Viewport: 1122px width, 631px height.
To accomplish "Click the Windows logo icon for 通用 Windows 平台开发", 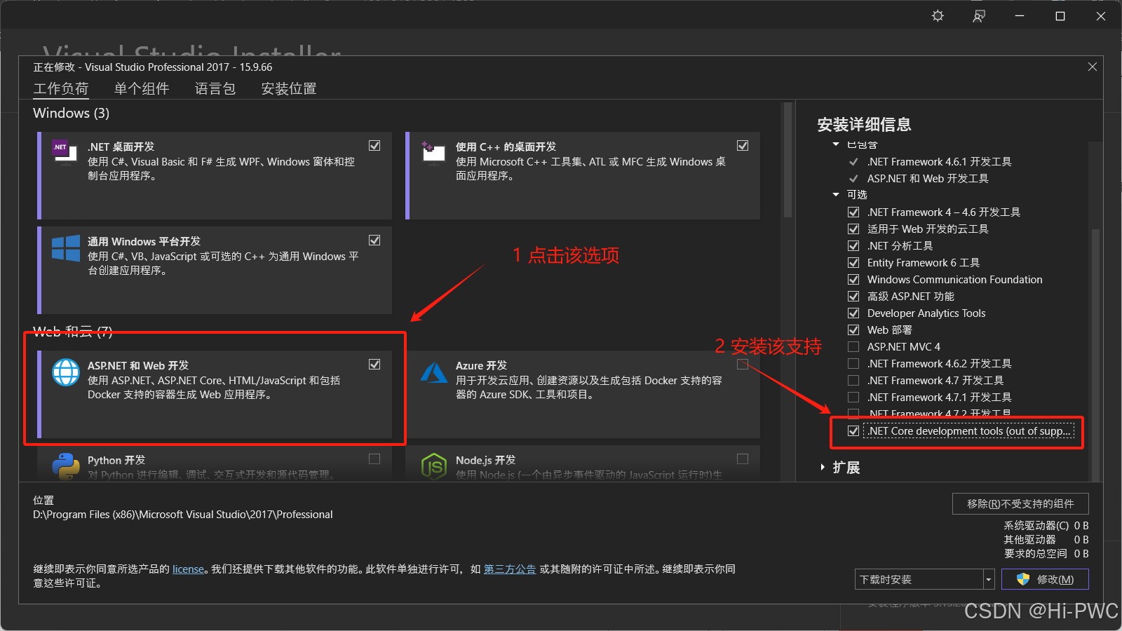I will (65, 247).
